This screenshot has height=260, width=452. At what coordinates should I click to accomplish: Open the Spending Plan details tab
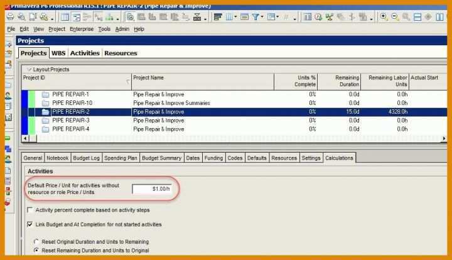[x=121, y=158]
